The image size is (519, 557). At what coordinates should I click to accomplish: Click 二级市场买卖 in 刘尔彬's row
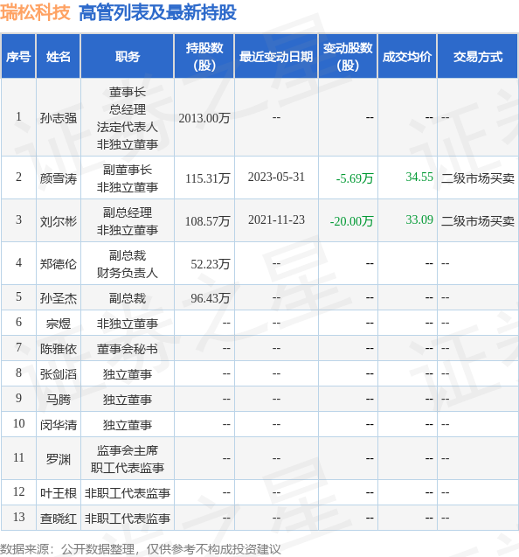pos(478,221)
